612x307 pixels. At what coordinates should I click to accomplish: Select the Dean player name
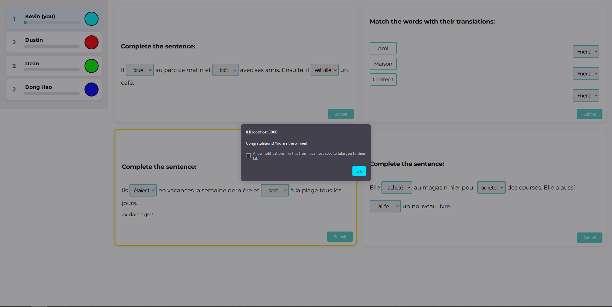point(32,64)
